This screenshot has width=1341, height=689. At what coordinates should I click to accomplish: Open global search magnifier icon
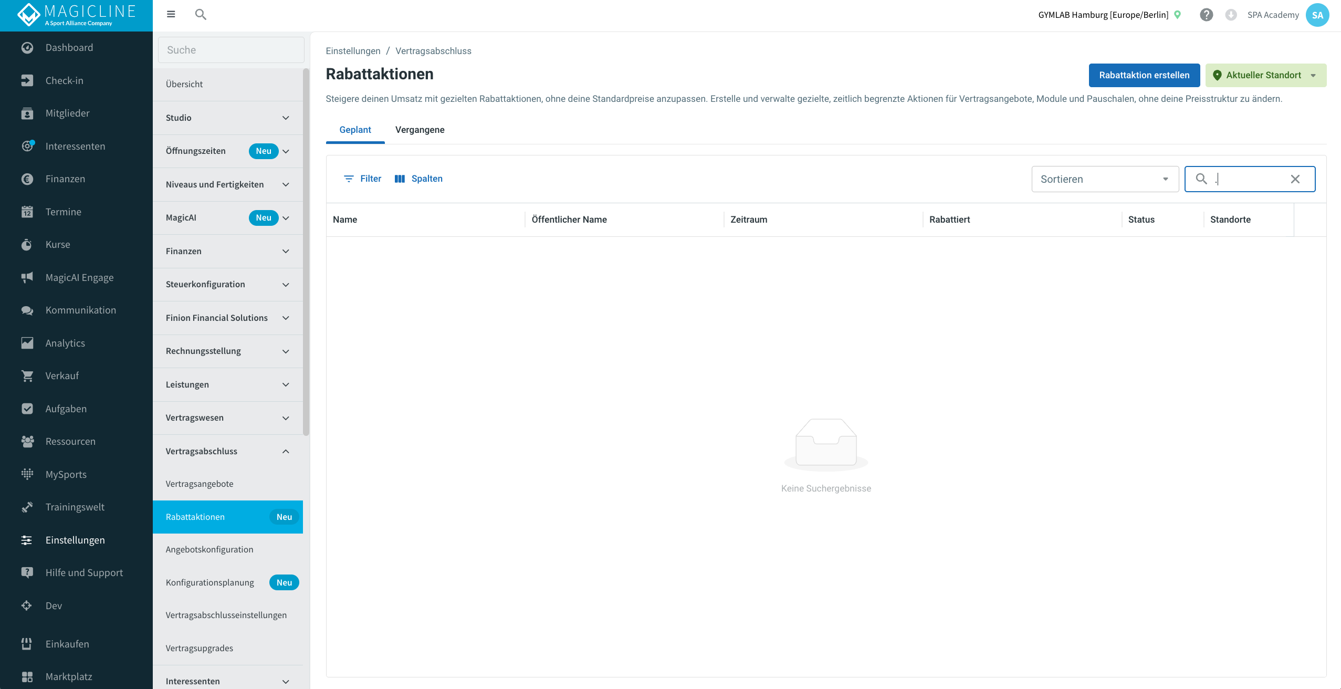201,14
